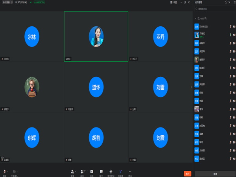236x177 pixels.
Task: Click the 李静 avatar in the members list
Action: point(197,134)
